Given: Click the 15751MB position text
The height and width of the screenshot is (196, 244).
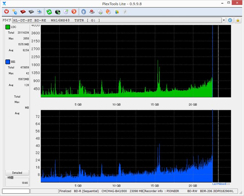Looking at the screenshot, I should pos(24,44).
